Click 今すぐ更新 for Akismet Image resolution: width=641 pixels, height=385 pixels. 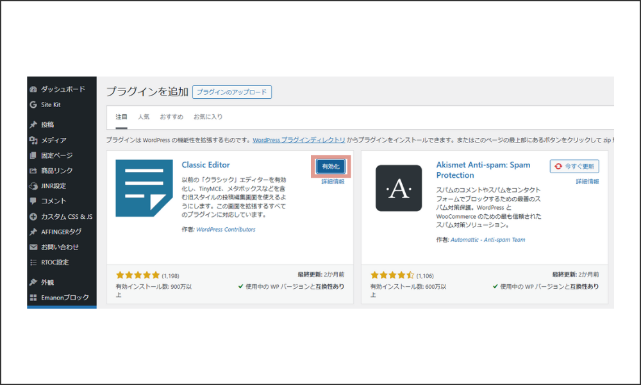574,167
